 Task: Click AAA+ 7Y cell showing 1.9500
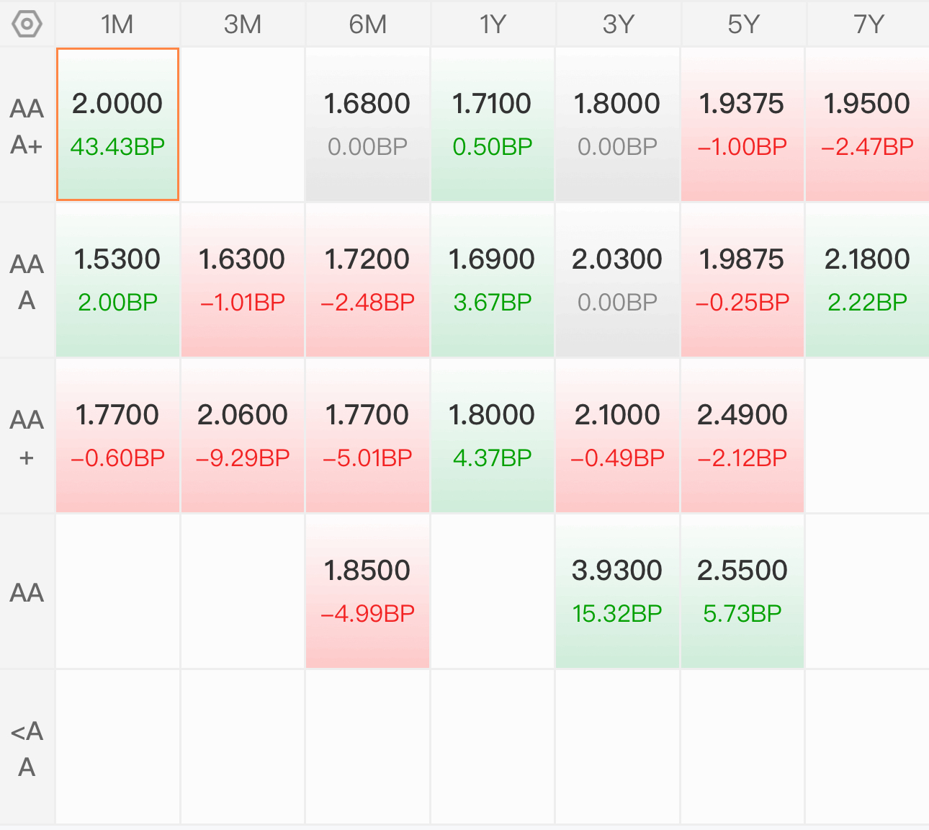pos(867,125)
